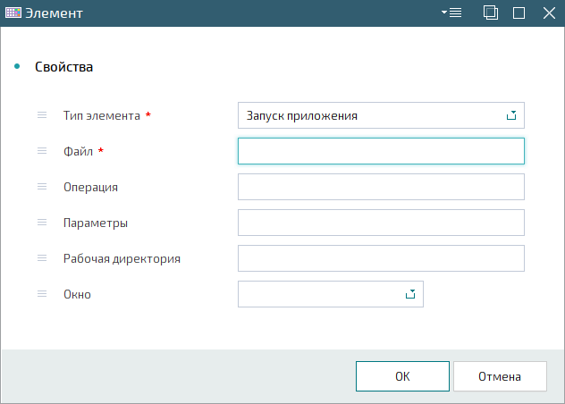565x404 pixels.
Task: Open the Тип элемента dropdown arrow
Action: coord(511,115)
